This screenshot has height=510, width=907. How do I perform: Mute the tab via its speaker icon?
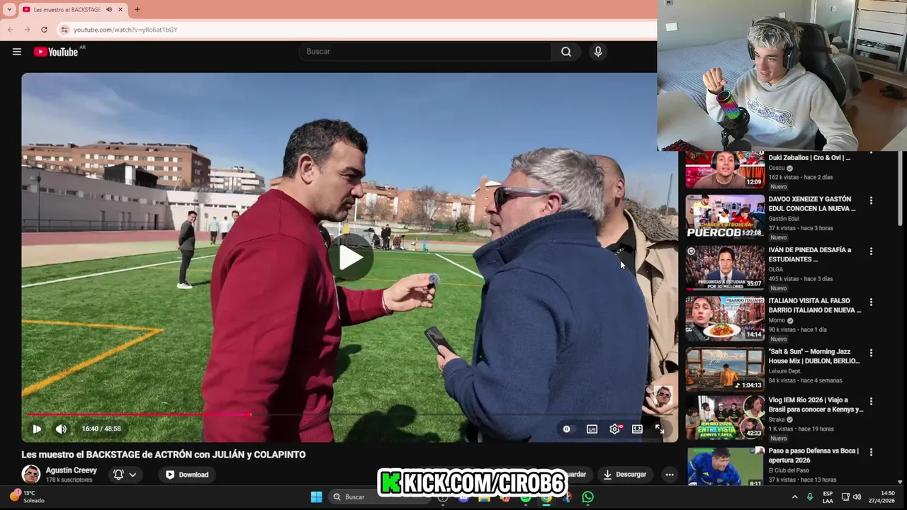pyautogui.click(x=109, y=9)
